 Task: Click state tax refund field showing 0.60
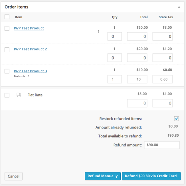pyautogui.click(x=163, y=79)
